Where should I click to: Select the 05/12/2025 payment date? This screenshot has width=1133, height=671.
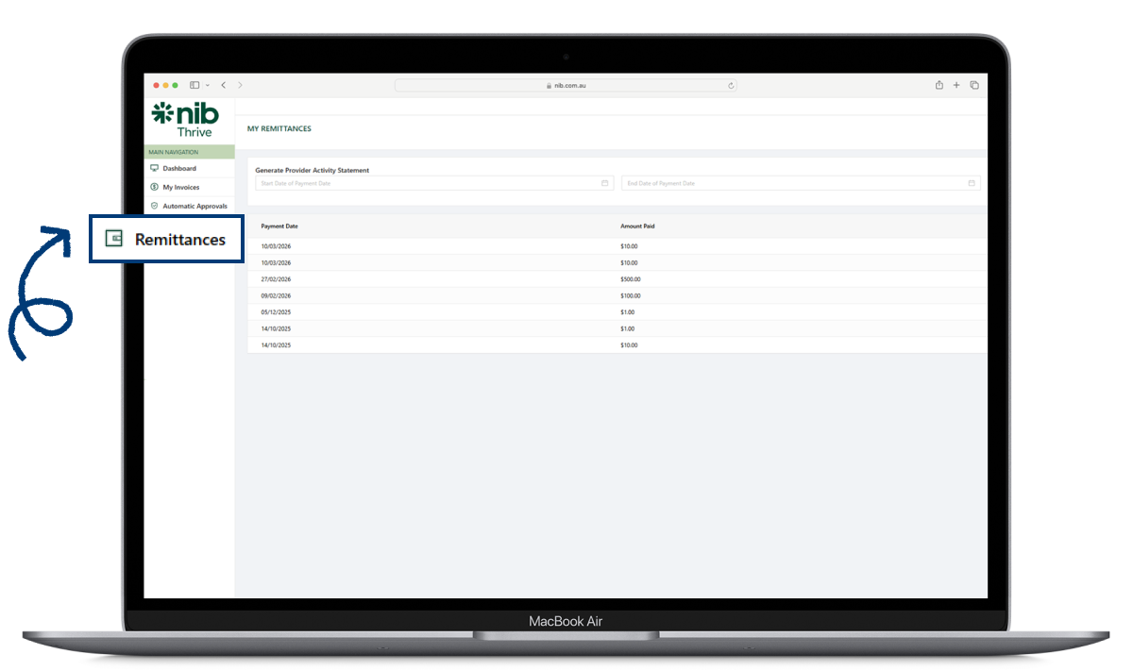pyautogui.click(x=277, y=312)
